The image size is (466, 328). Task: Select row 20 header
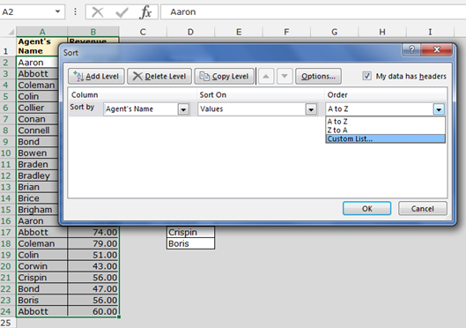[8, 266]
